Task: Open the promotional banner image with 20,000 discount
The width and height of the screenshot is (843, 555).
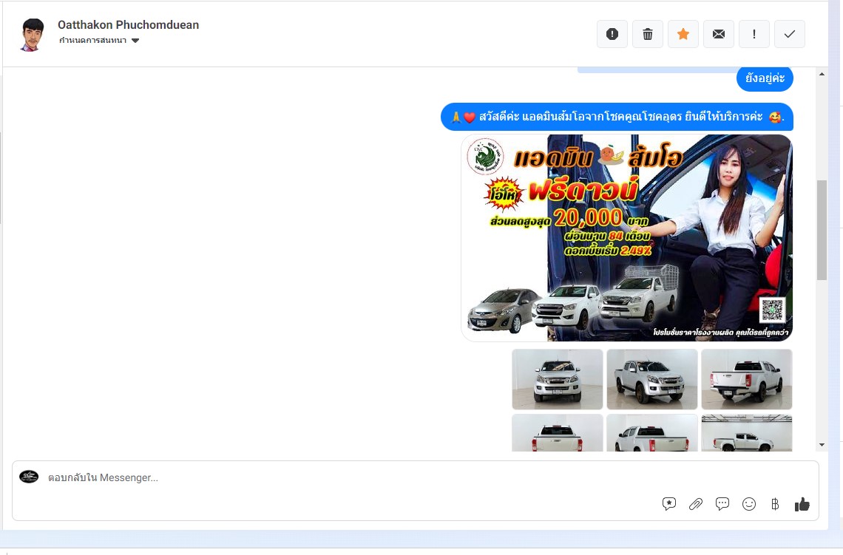Action: pos(626,238)
